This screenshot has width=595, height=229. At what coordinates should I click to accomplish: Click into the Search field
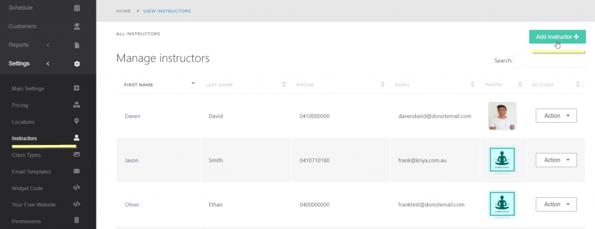click(550, 61)
